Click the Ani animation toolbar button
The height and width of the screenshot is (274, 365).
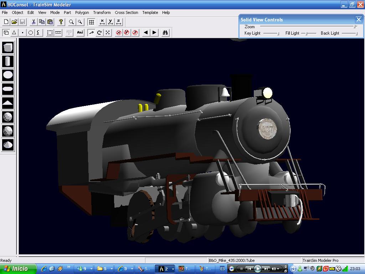coord(80,32)
